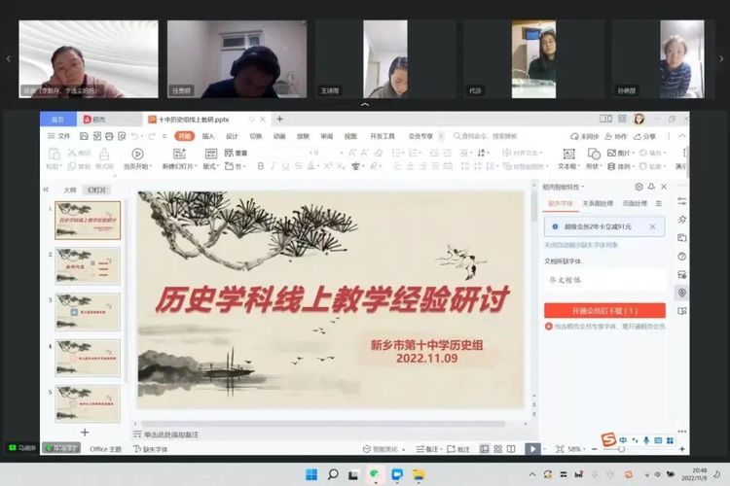Redo the last action
730x486 pixels.
(x=152, y=136)
